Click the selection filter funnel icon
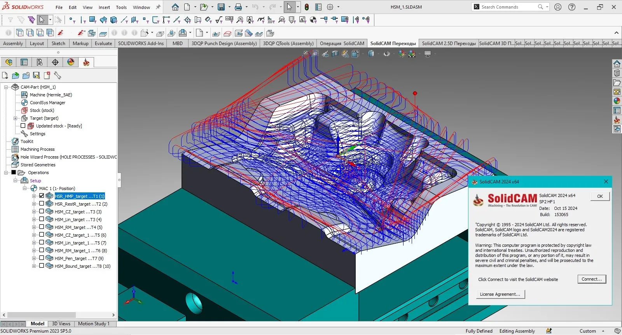Viewport: 622px width, 335px height. 10,20
